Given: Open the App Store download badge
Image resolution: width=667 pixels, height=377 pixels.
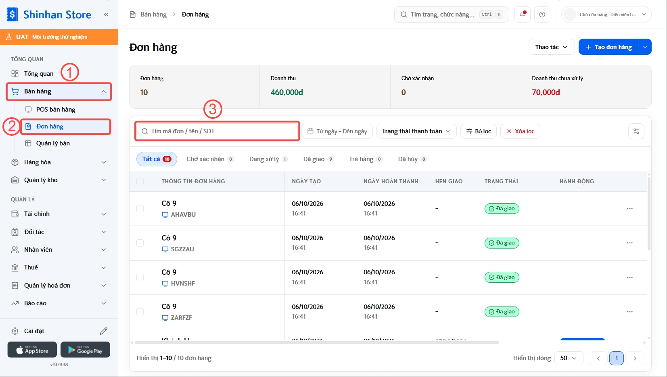Looking at the screenshot, I should 32,350.
